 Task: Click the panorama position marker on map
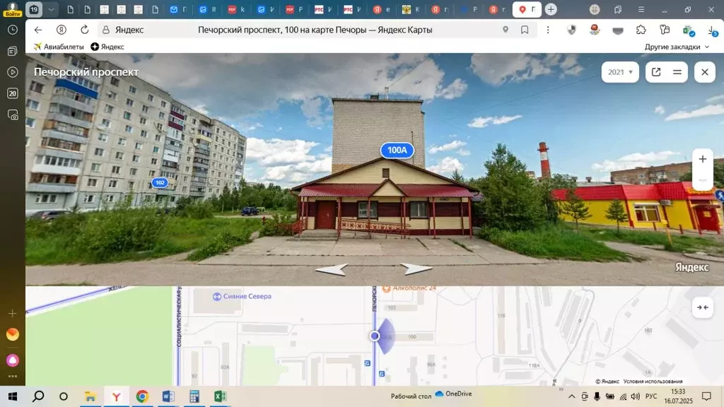(x=375, y=336)
